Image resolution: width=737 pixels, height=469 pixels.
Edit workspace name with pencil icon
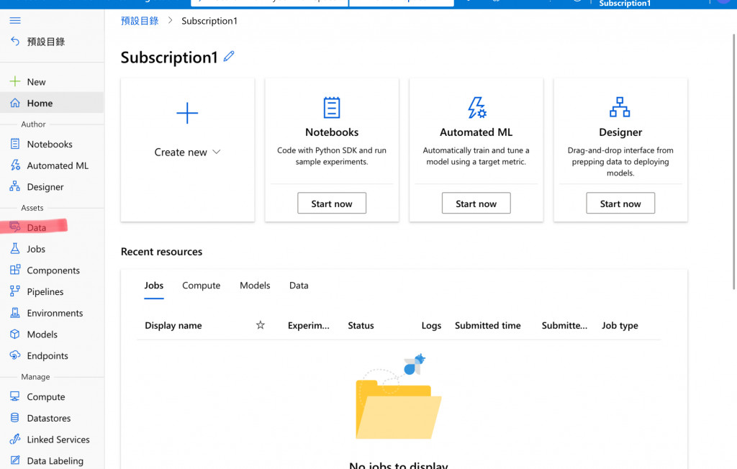point(229,56)
